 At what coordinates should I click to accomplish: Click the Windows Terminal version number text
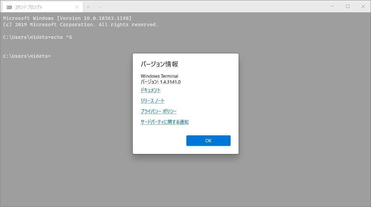pyautogui.click(x=160, y=82)
